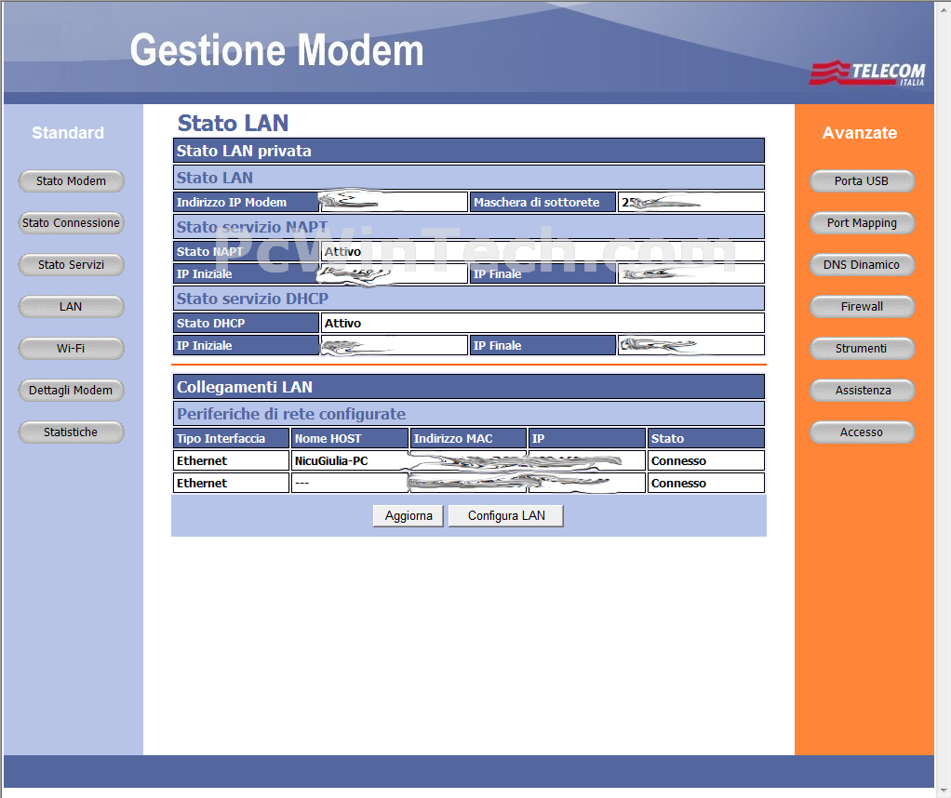Click the Tipo Interfaccia column header
Screen dimensions: 951x798
231,438
